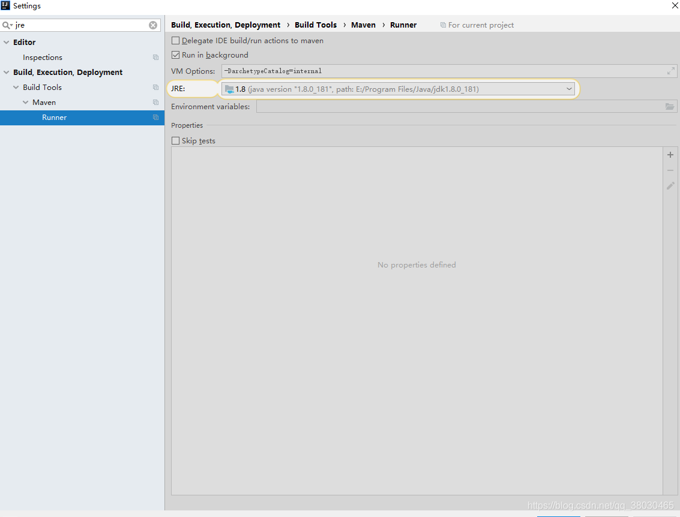Select 'Inspections' in the settings tree
680x517 pixels.
click(42, 57)
